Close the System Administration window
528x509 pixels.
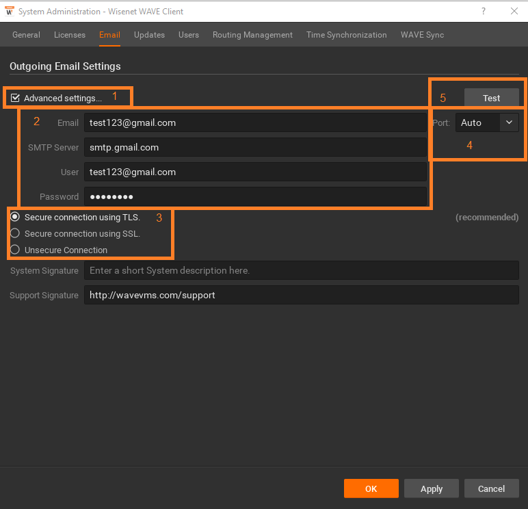click(514, 11)
